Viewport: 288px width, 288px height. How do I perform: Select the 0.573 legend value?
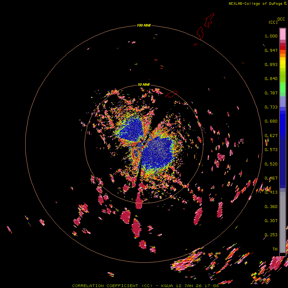271,150
